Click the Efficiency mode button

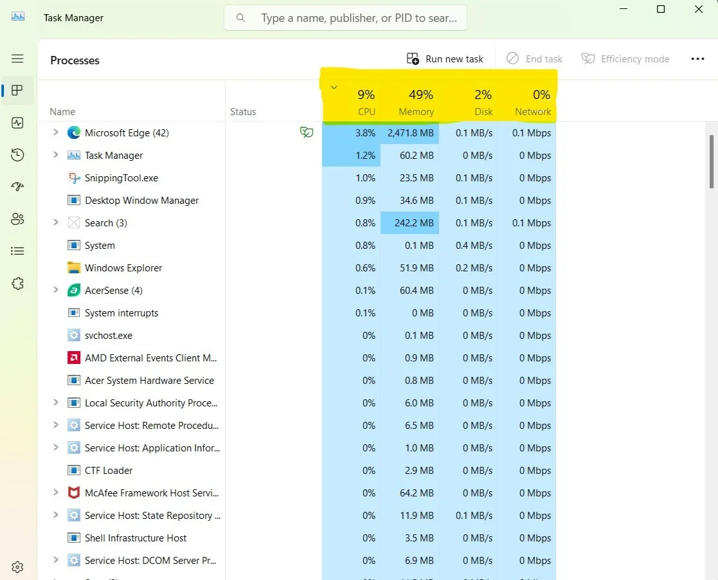[x=625, y=59]
